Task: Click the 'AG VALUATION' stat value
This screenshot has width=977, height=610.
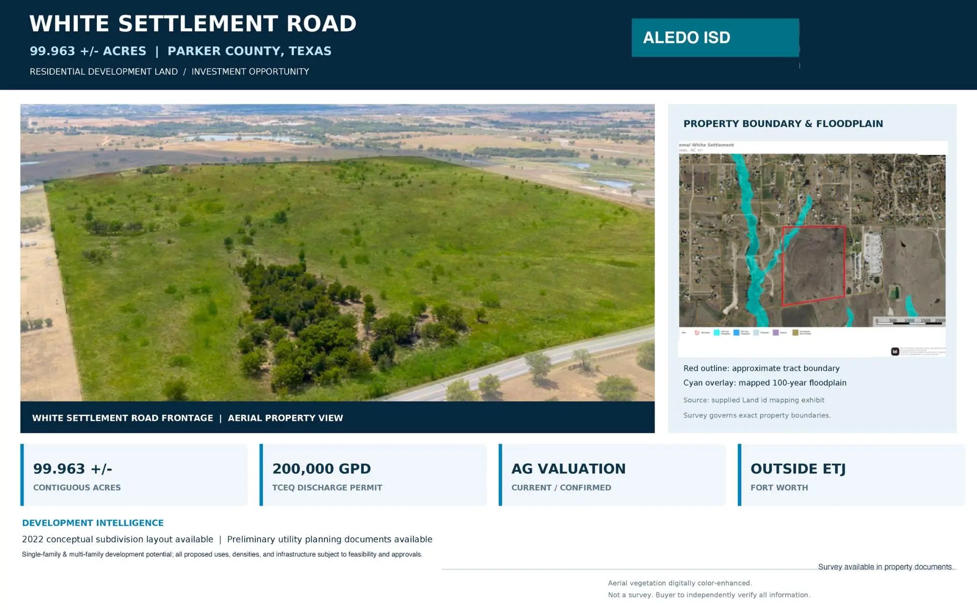Action: pos(568,469)
